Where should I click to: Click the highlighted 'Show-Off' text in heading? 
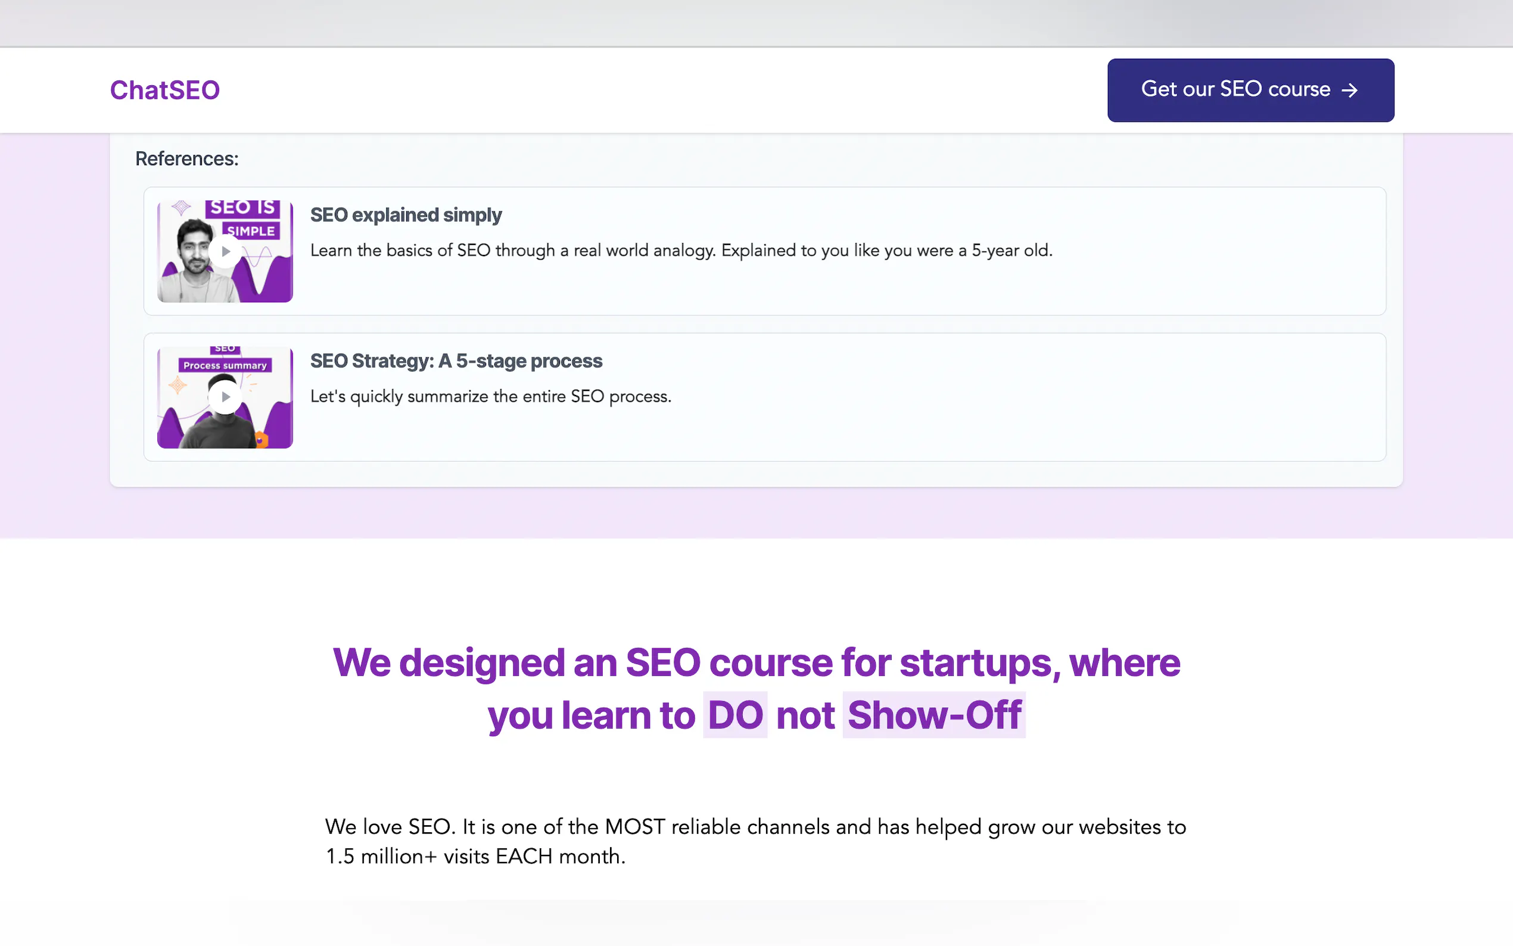click(x=934, y=715)
